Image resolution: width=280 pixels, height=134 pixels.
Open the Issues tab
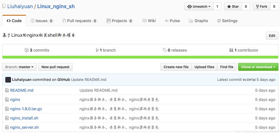pyautogui.click(x=42, y=21)
